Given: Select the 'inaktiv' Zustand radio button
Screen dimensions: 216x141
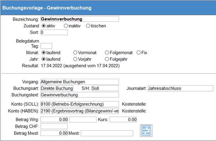Looking at the screenshot, I should (x=66, y=26).
